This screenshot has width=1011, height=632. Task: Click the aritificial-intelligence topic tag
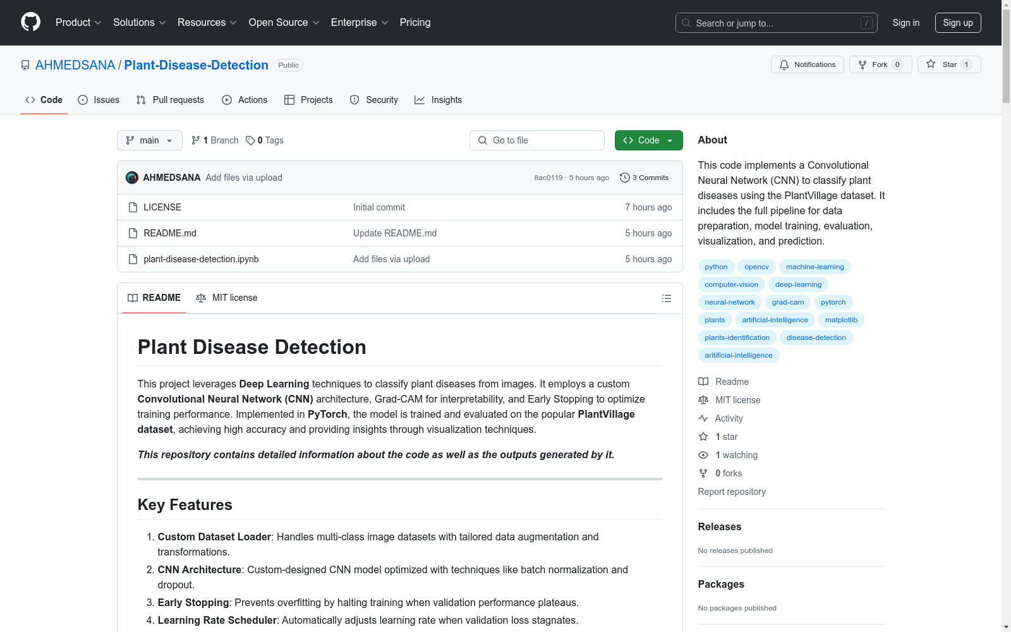point(739,355)
